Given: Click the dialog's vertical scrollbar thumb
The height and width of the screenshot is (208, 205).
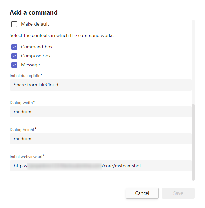Looking at the screenshot, I should click(x=193, y=142).
